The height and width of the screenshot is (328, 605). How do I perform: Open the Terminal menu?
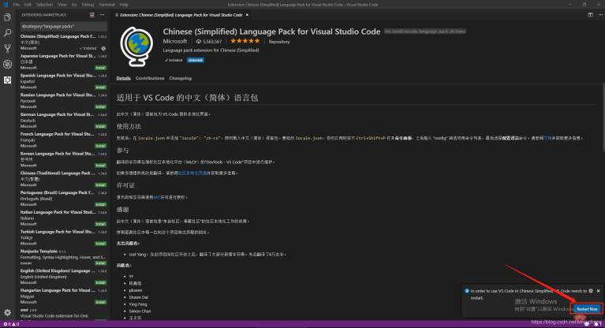pyautogui.click(x=106, y=5)
